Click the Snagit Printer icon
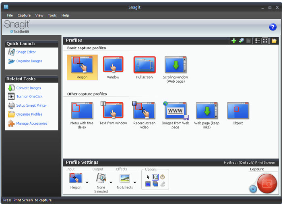This screenshot has height=205, width=283. [11, 106]
